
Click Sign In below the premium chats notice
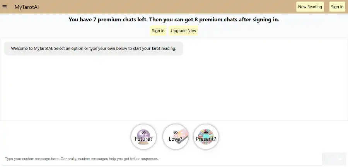pos(158,31)
